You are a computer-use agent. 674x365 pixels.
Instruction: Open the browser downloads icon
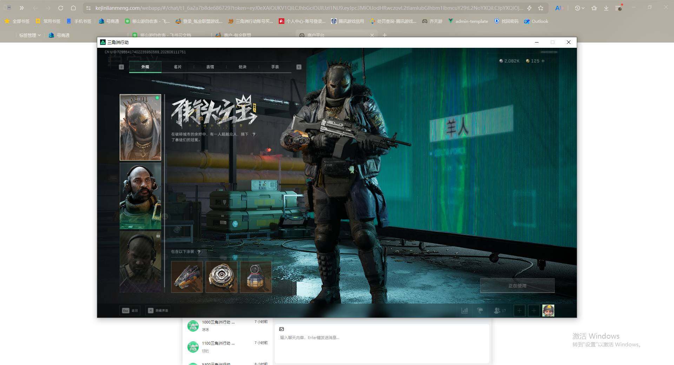coord(606,8)
